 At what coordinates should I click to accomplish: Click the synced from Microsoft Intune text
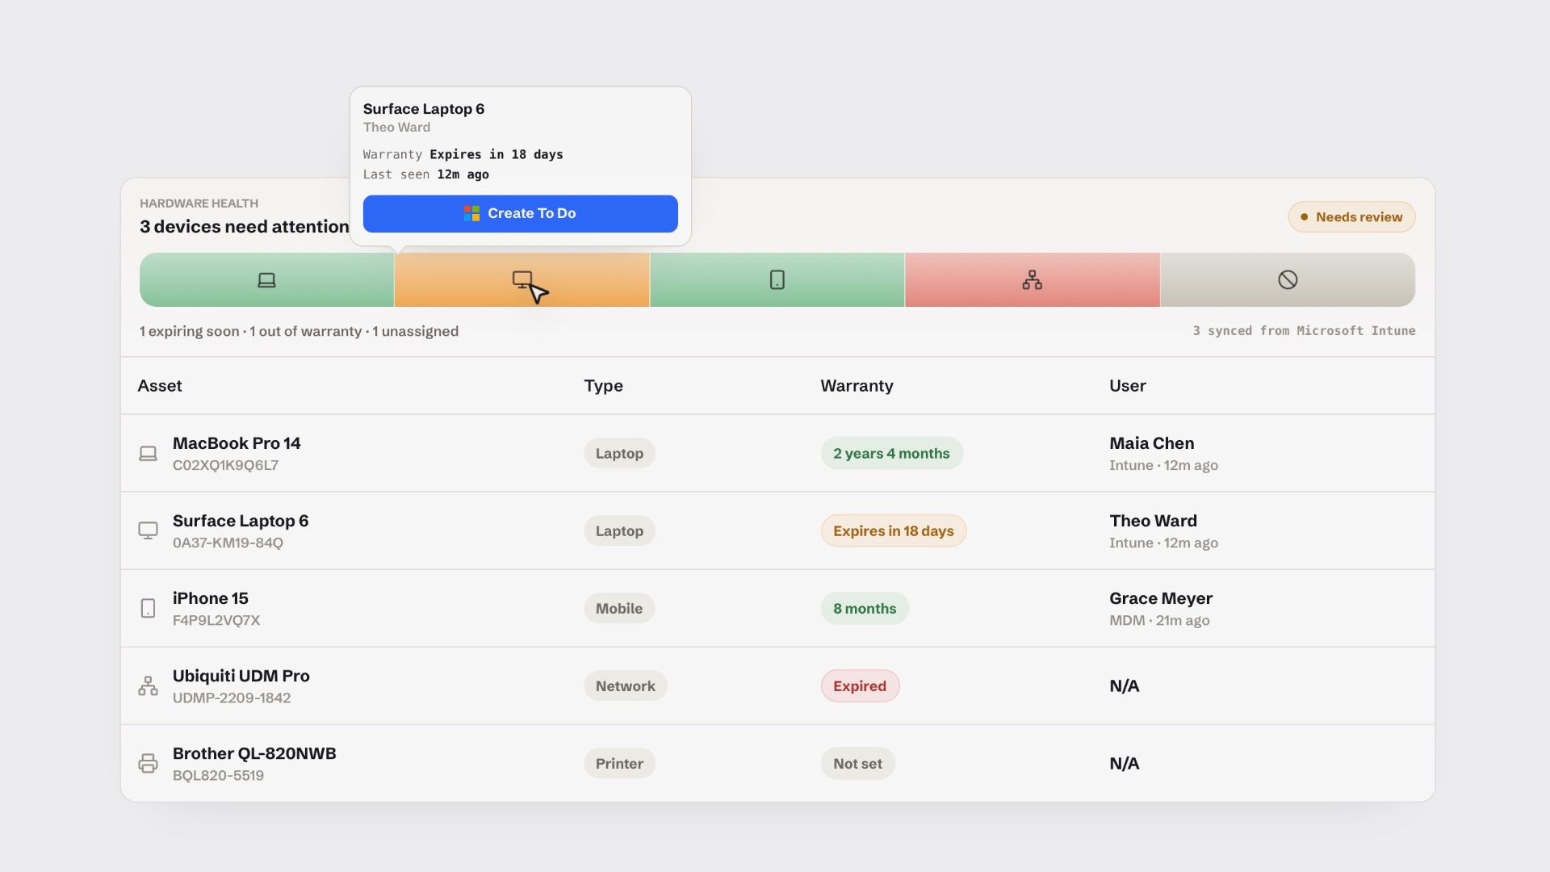coord(1304,331)
